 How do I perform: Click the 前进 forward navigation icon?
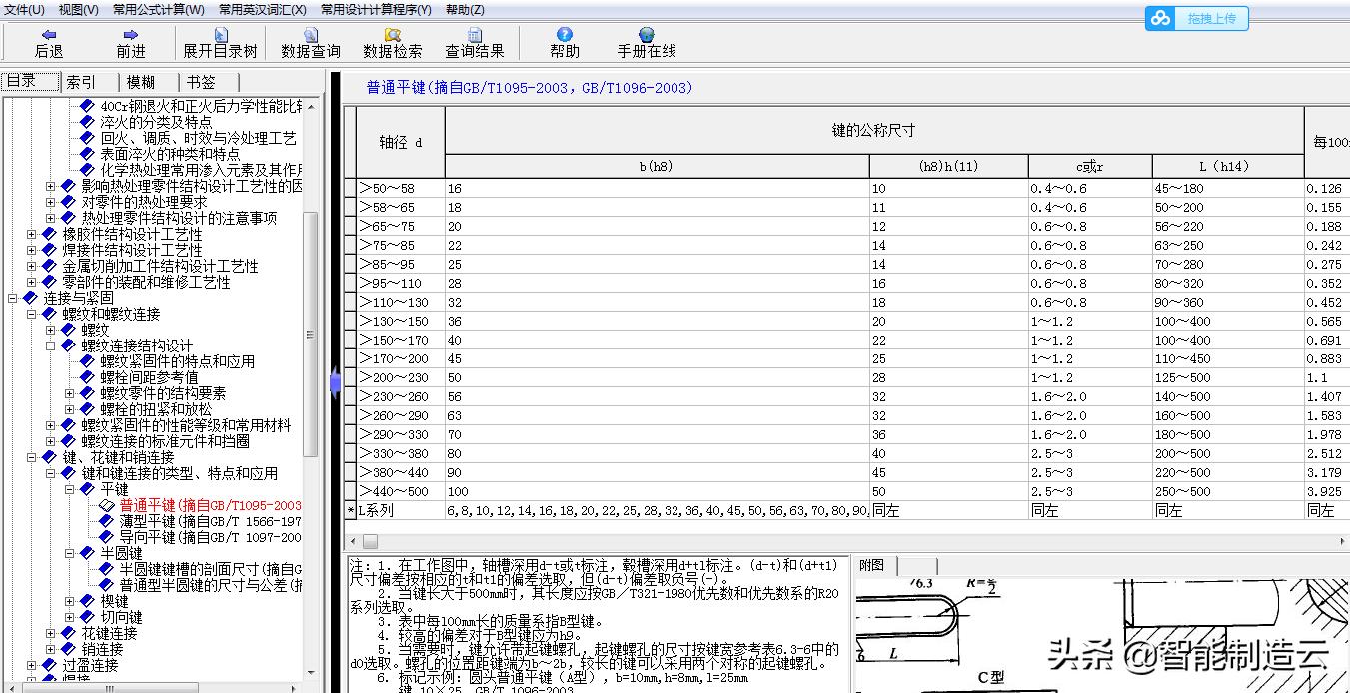click(129, 41)
